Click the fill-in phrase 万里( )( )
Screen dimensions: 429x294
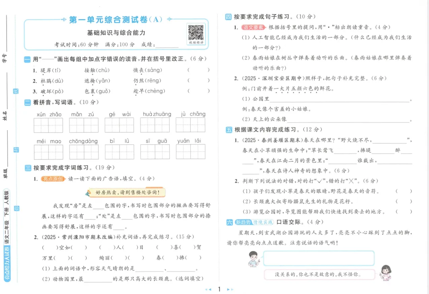click(65, 258)
